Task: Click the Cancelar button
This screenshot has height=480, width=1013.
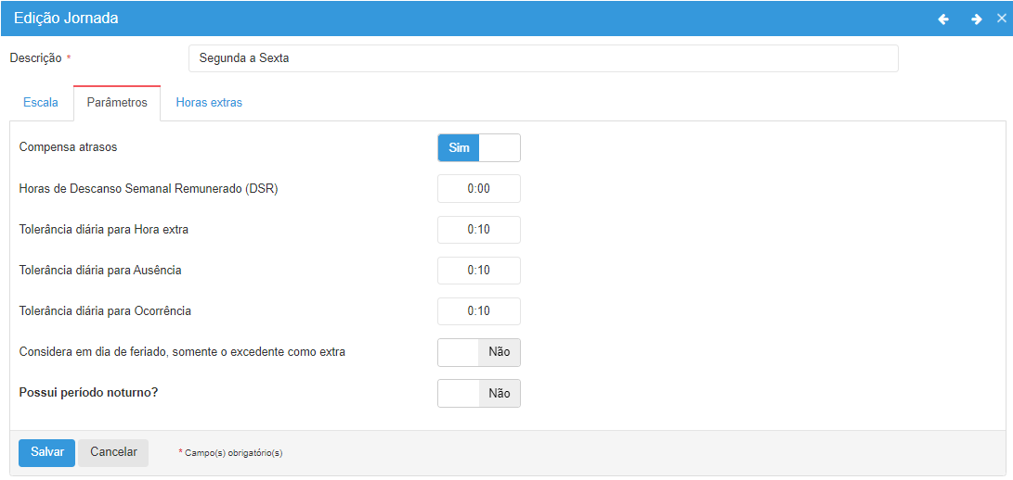Action: pyautogui.click(x=113, y=452)
